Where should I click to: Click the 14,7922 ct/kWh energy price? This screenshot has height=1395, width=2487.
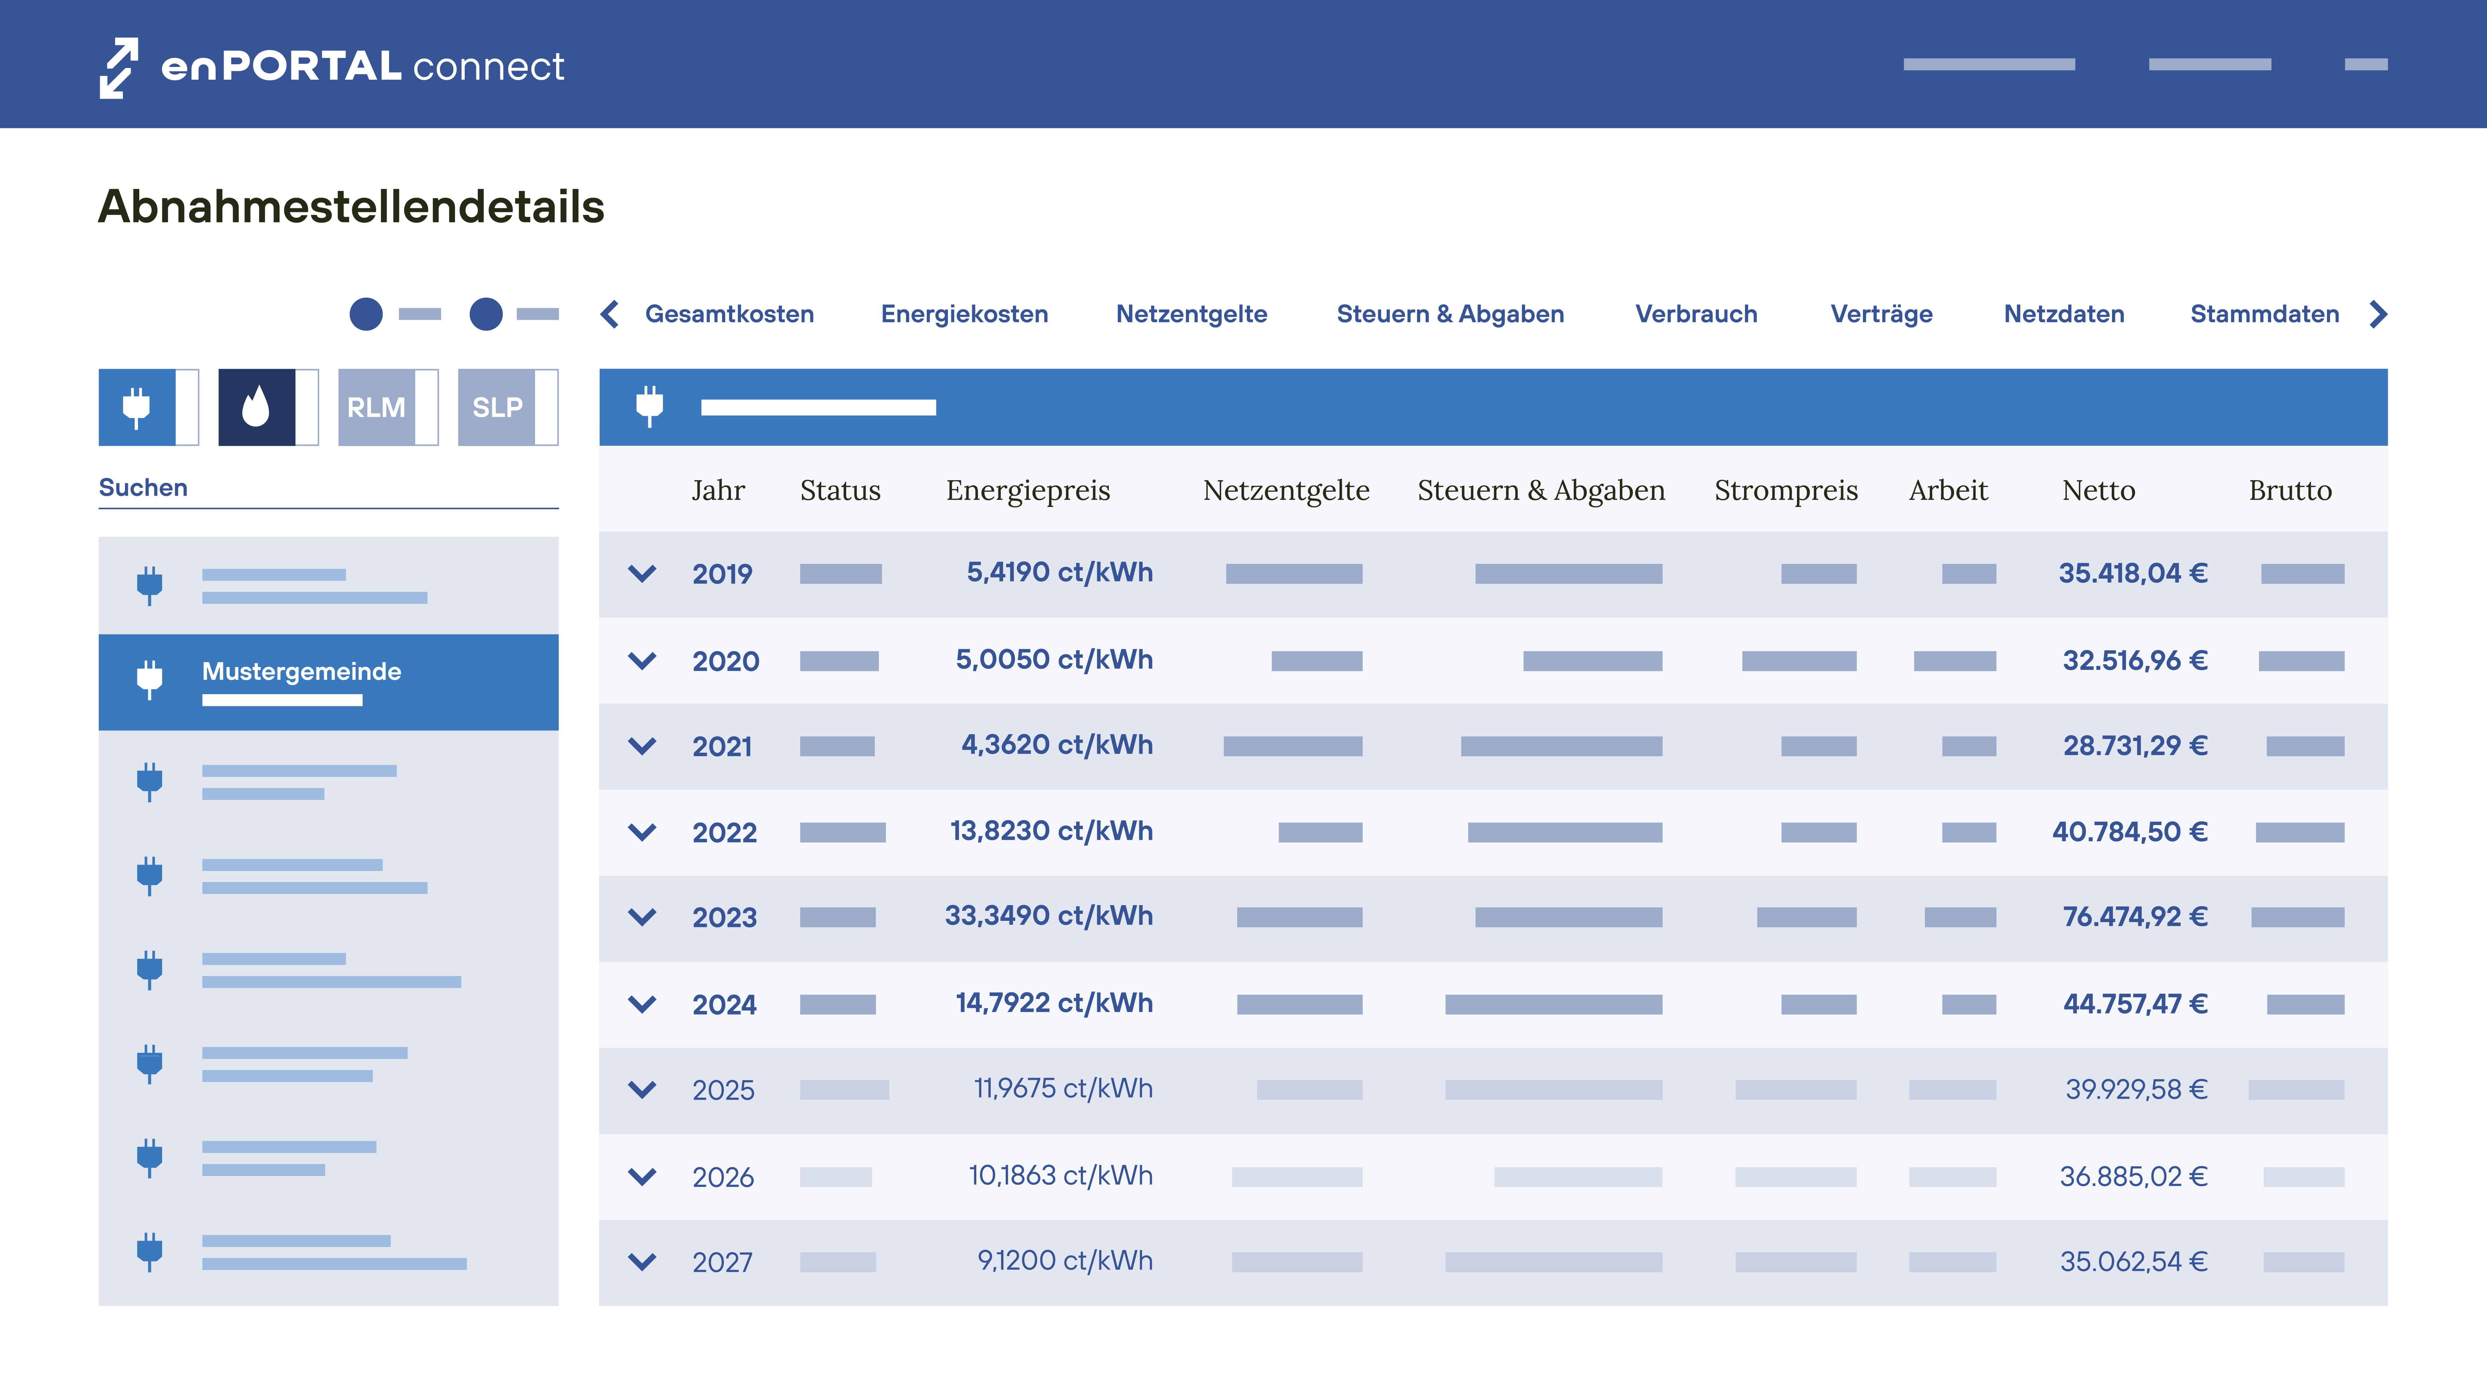pyautogui.click(x=1054, y=1003)
